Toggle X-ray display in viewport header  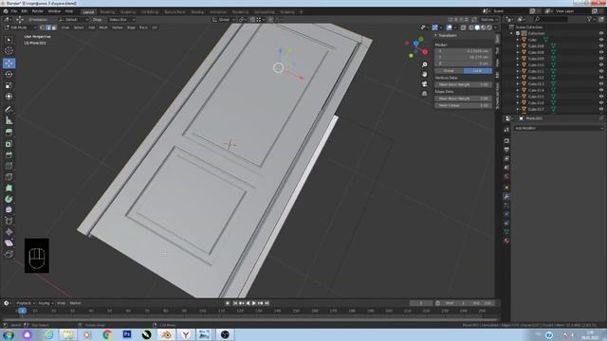point(464,27)
